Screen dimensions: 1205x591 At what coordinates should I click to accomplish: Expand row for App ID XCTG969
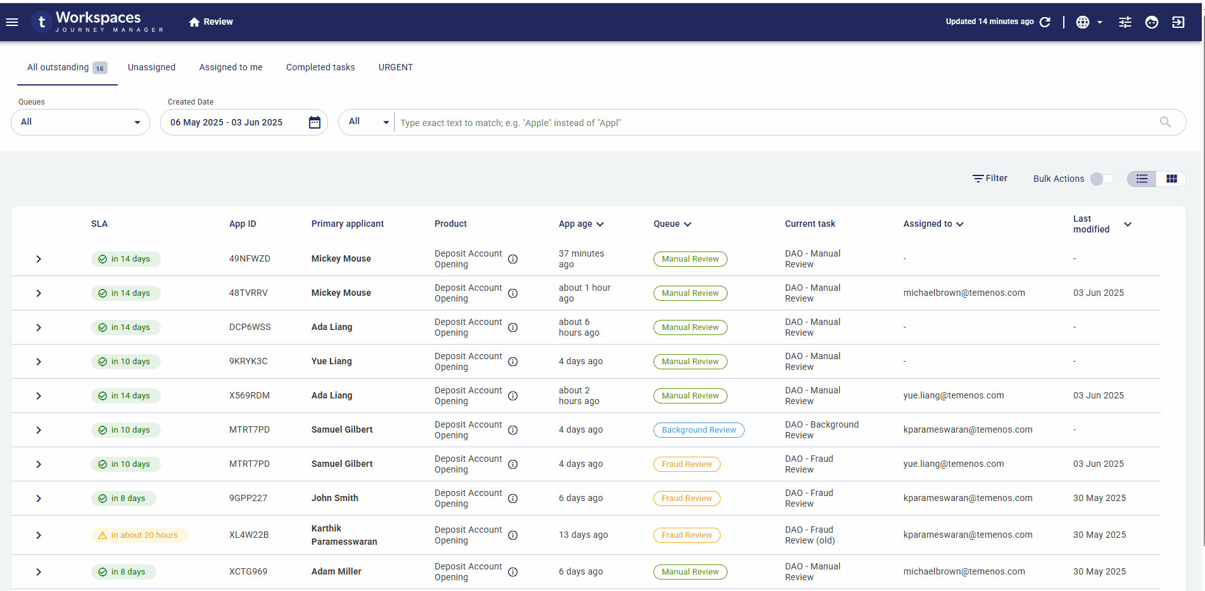pyautogui.click(x=39, y=572)
